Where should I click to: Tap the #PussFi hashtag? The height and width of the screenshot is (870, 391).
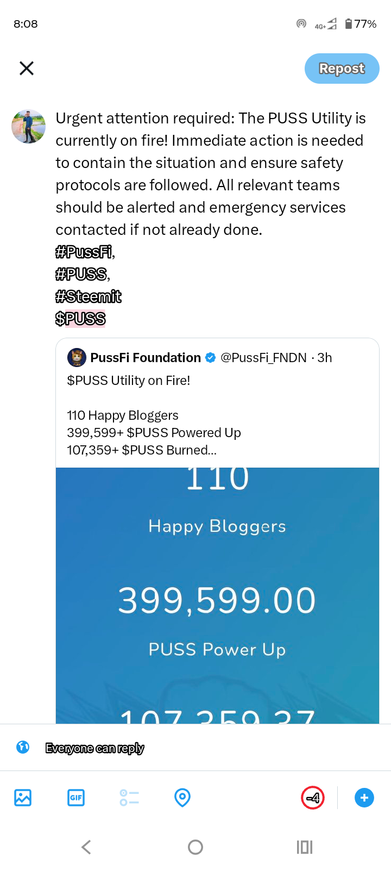[84, 252]
